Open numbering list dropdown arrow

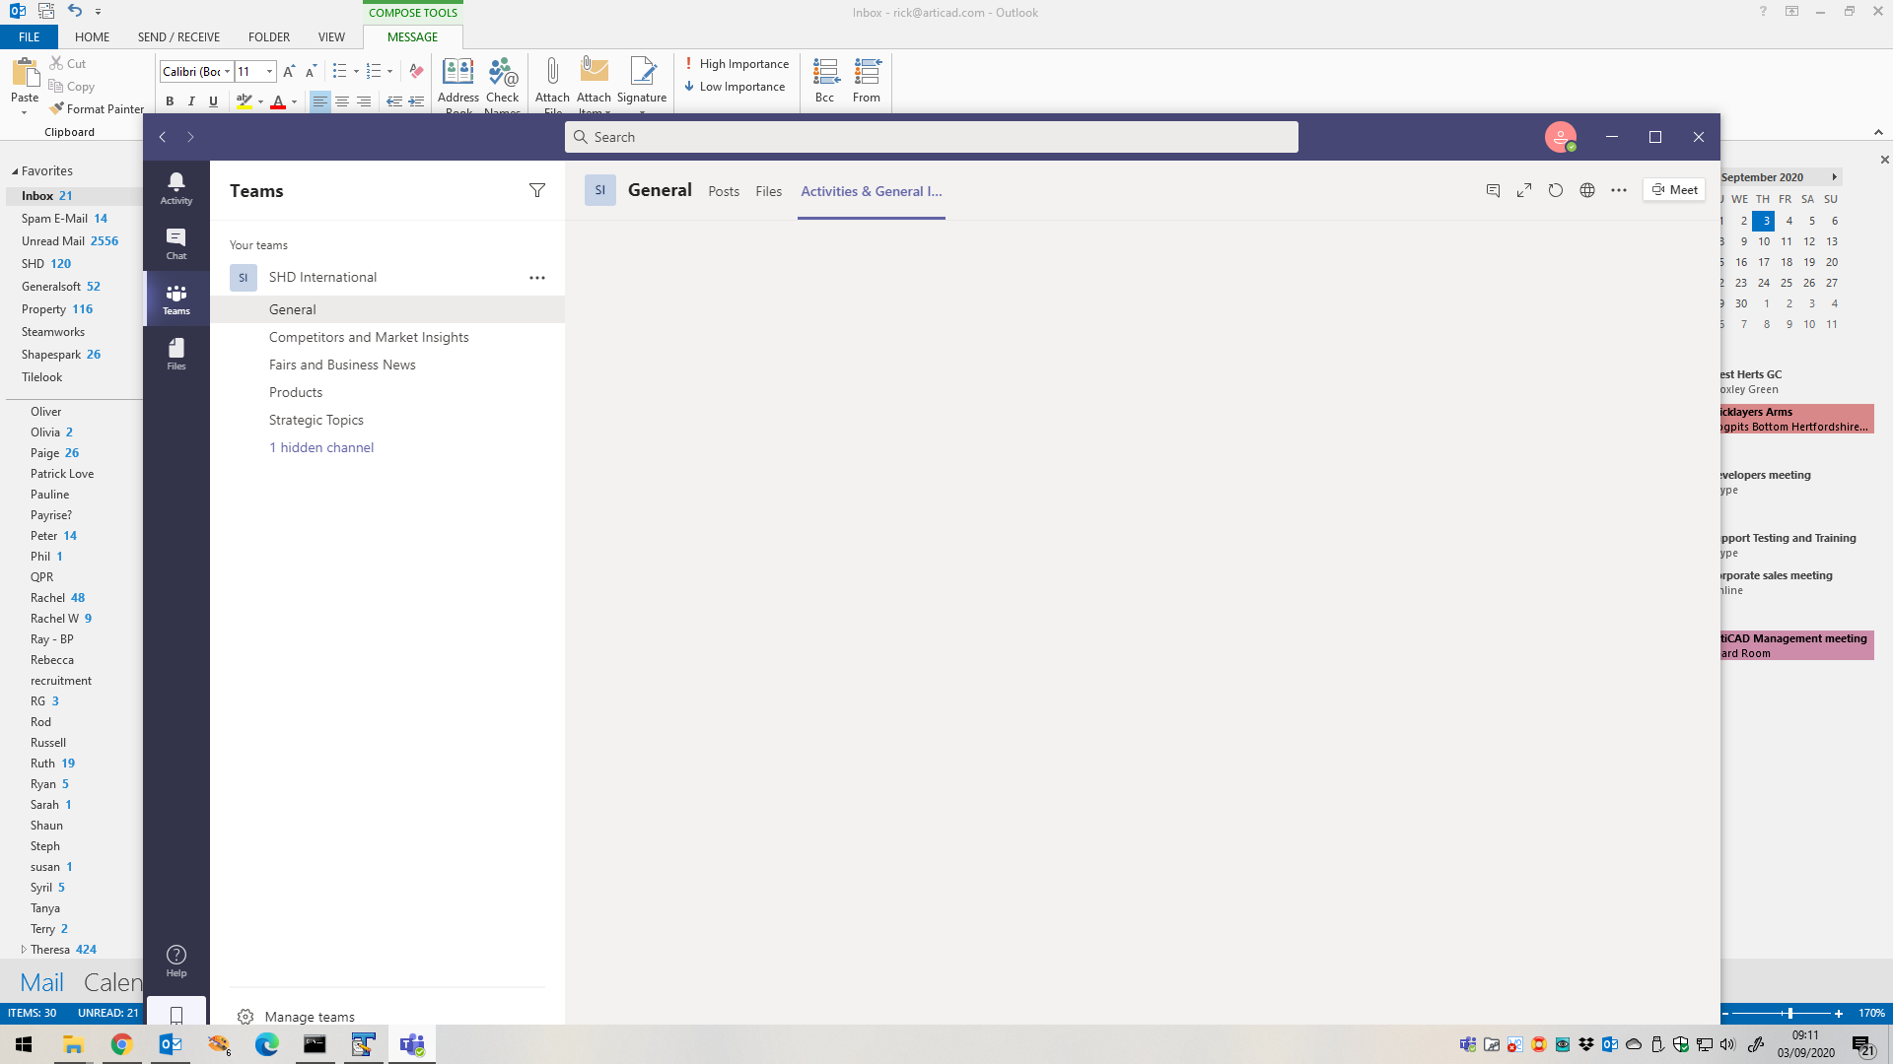click(389, 71)
